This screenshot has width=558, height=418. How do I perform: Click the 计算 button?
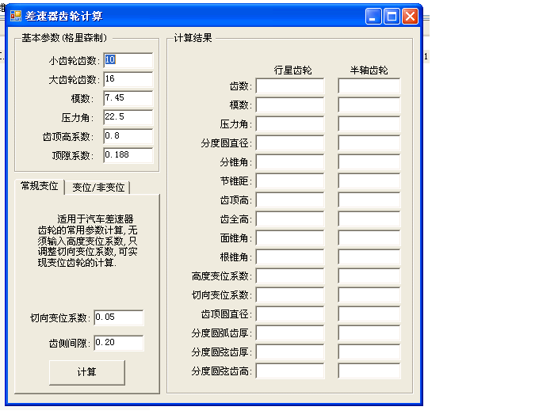coord(87,372)
